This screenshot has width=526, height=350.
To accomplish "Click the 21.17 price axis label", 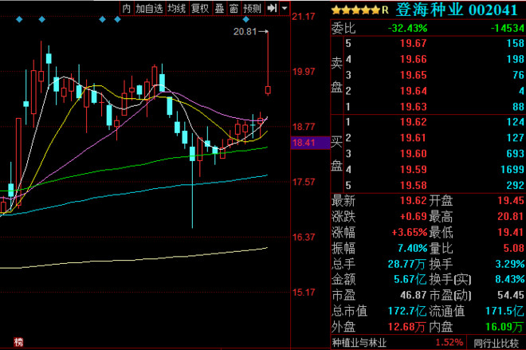I will click(304, 17).
